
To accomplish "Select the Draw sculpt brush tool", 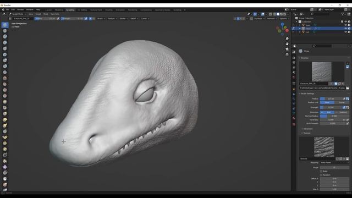I will click(x=5, y=25).
